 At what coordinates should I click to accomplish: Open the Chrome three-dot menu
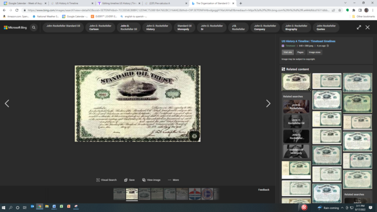[x=373, y=11]
